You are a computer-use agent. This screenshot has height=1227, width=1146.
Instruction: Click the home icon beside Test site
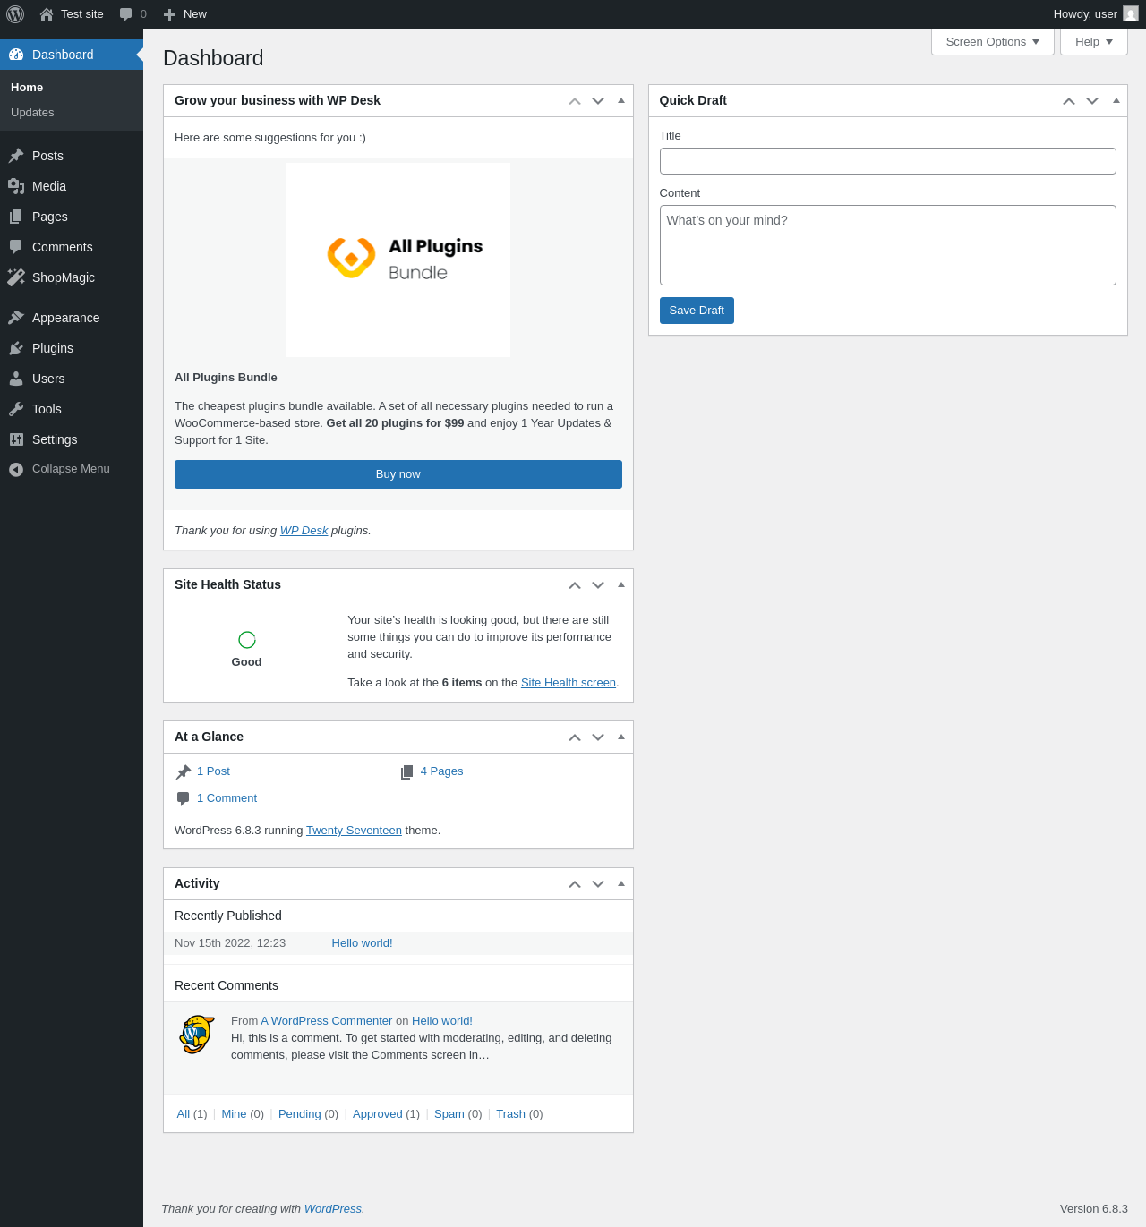[47, 14]
